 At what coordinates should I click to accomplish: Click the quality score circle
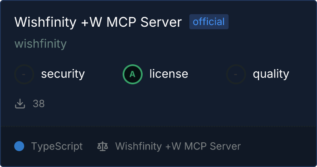click(x=236, y=74)
